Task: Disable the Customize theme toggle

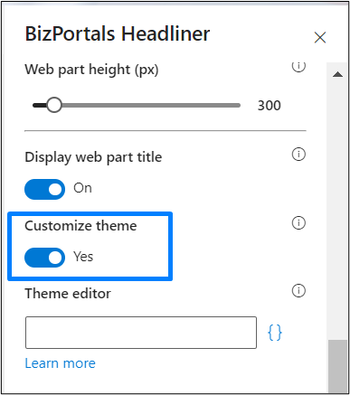Action: [44, 258]
